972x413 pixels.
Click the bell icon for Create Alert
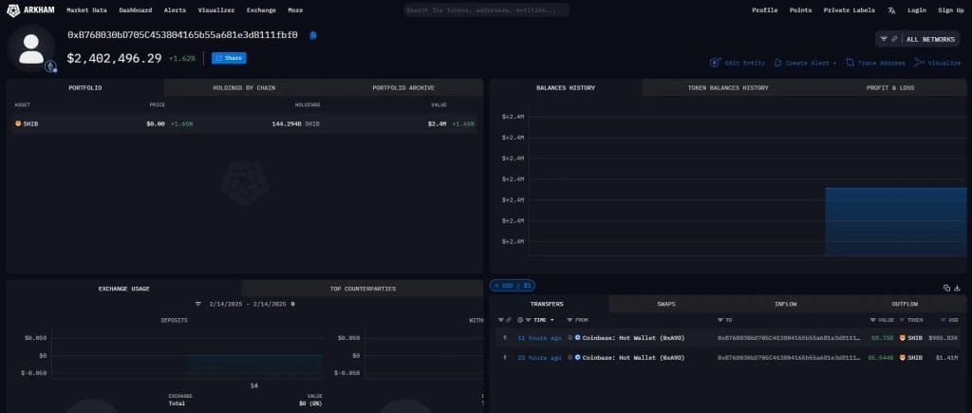778,63
